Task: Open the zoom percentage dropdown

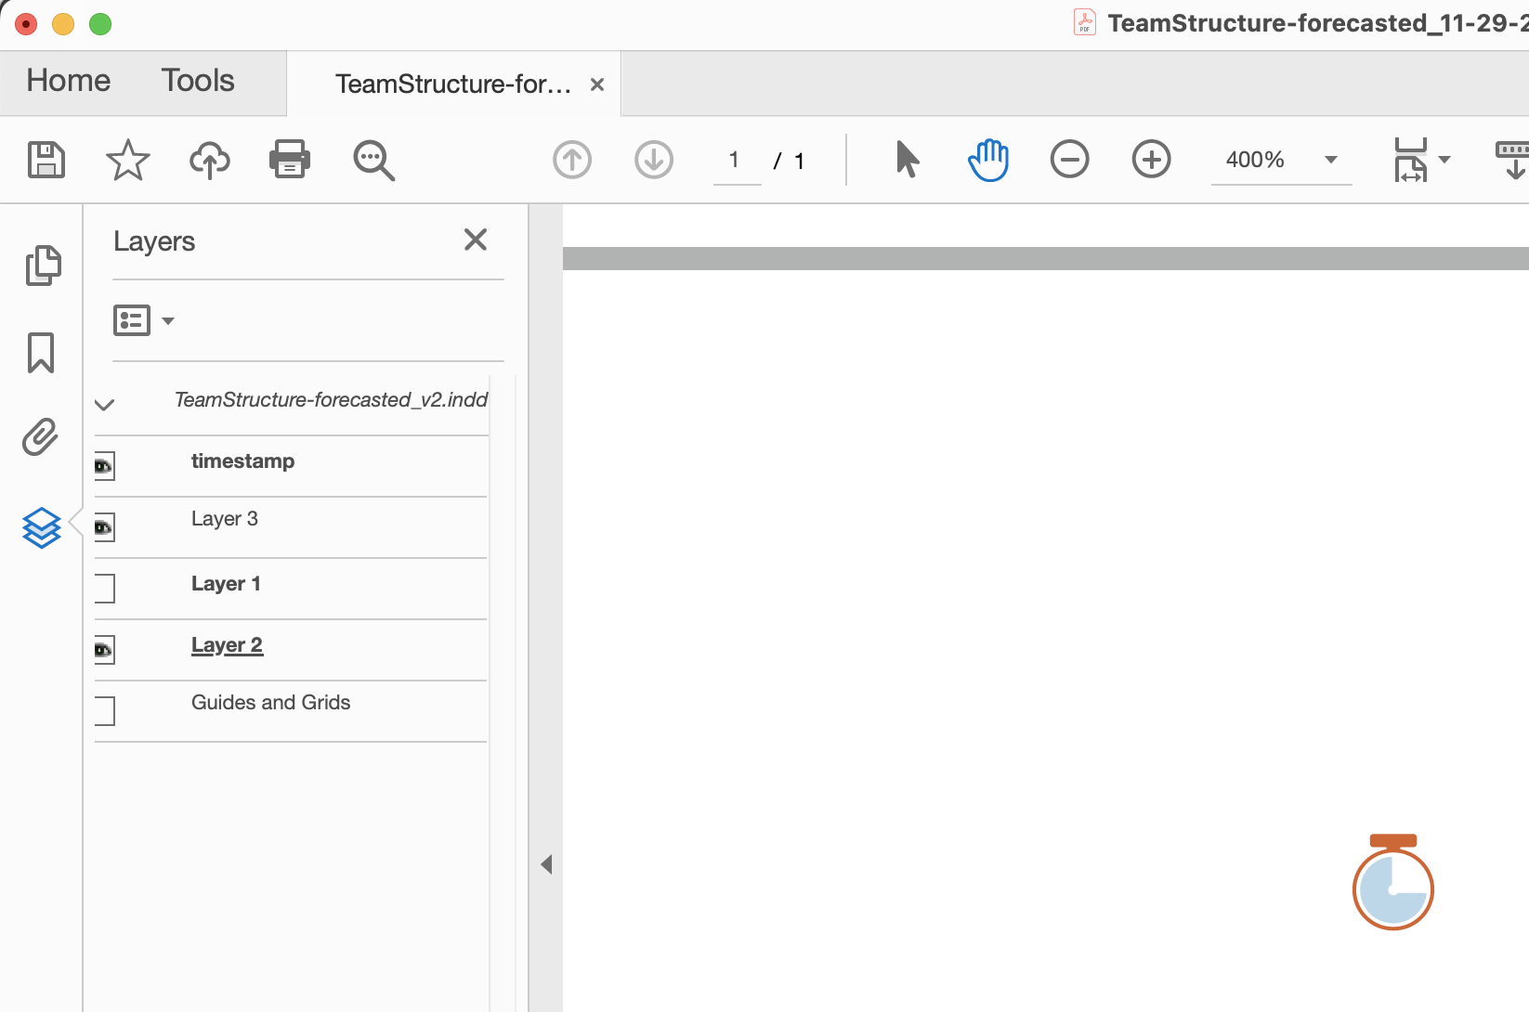Action: [1331, 160]
